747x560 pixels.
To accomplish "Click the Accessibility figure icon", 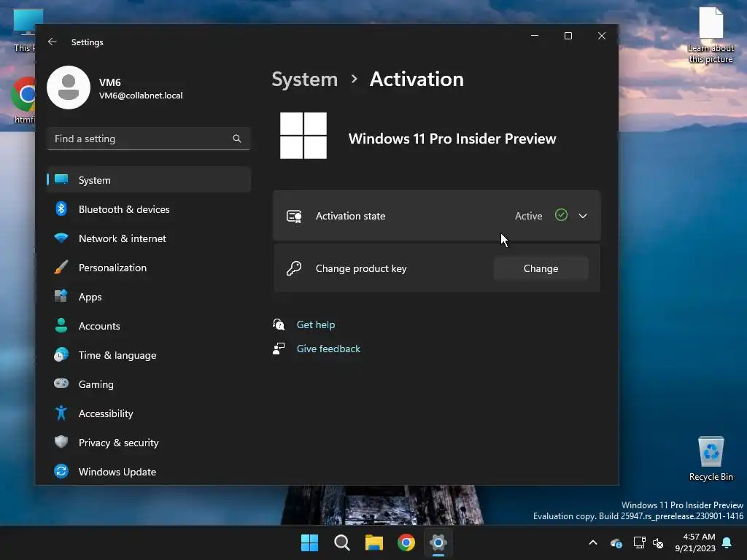I will coord(61,413).
